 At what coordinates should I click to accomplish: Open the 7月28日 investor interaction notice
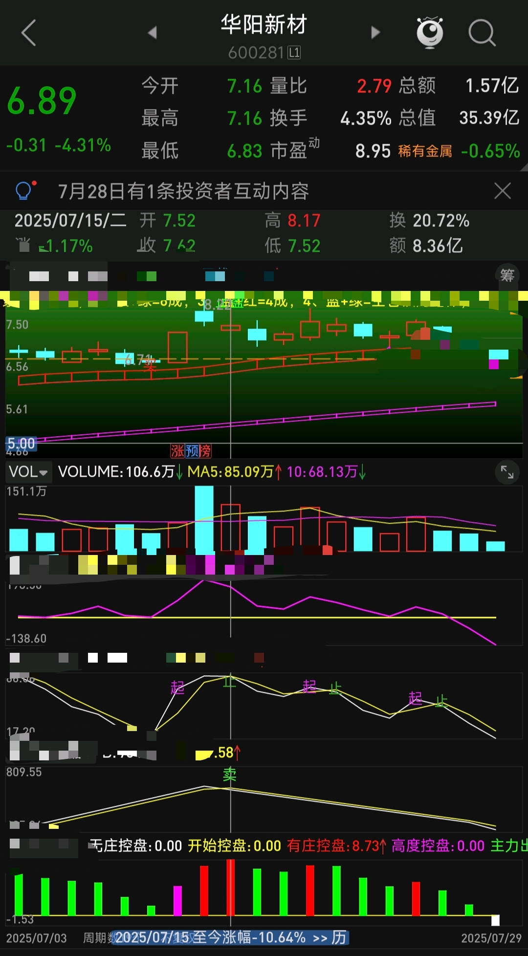point(183,191)
